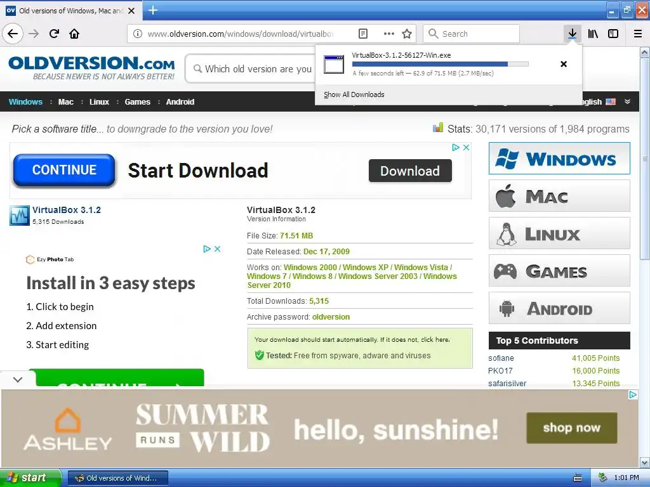Click the dark Download ad button
The image size is (650, 487).
pos(410,171)
